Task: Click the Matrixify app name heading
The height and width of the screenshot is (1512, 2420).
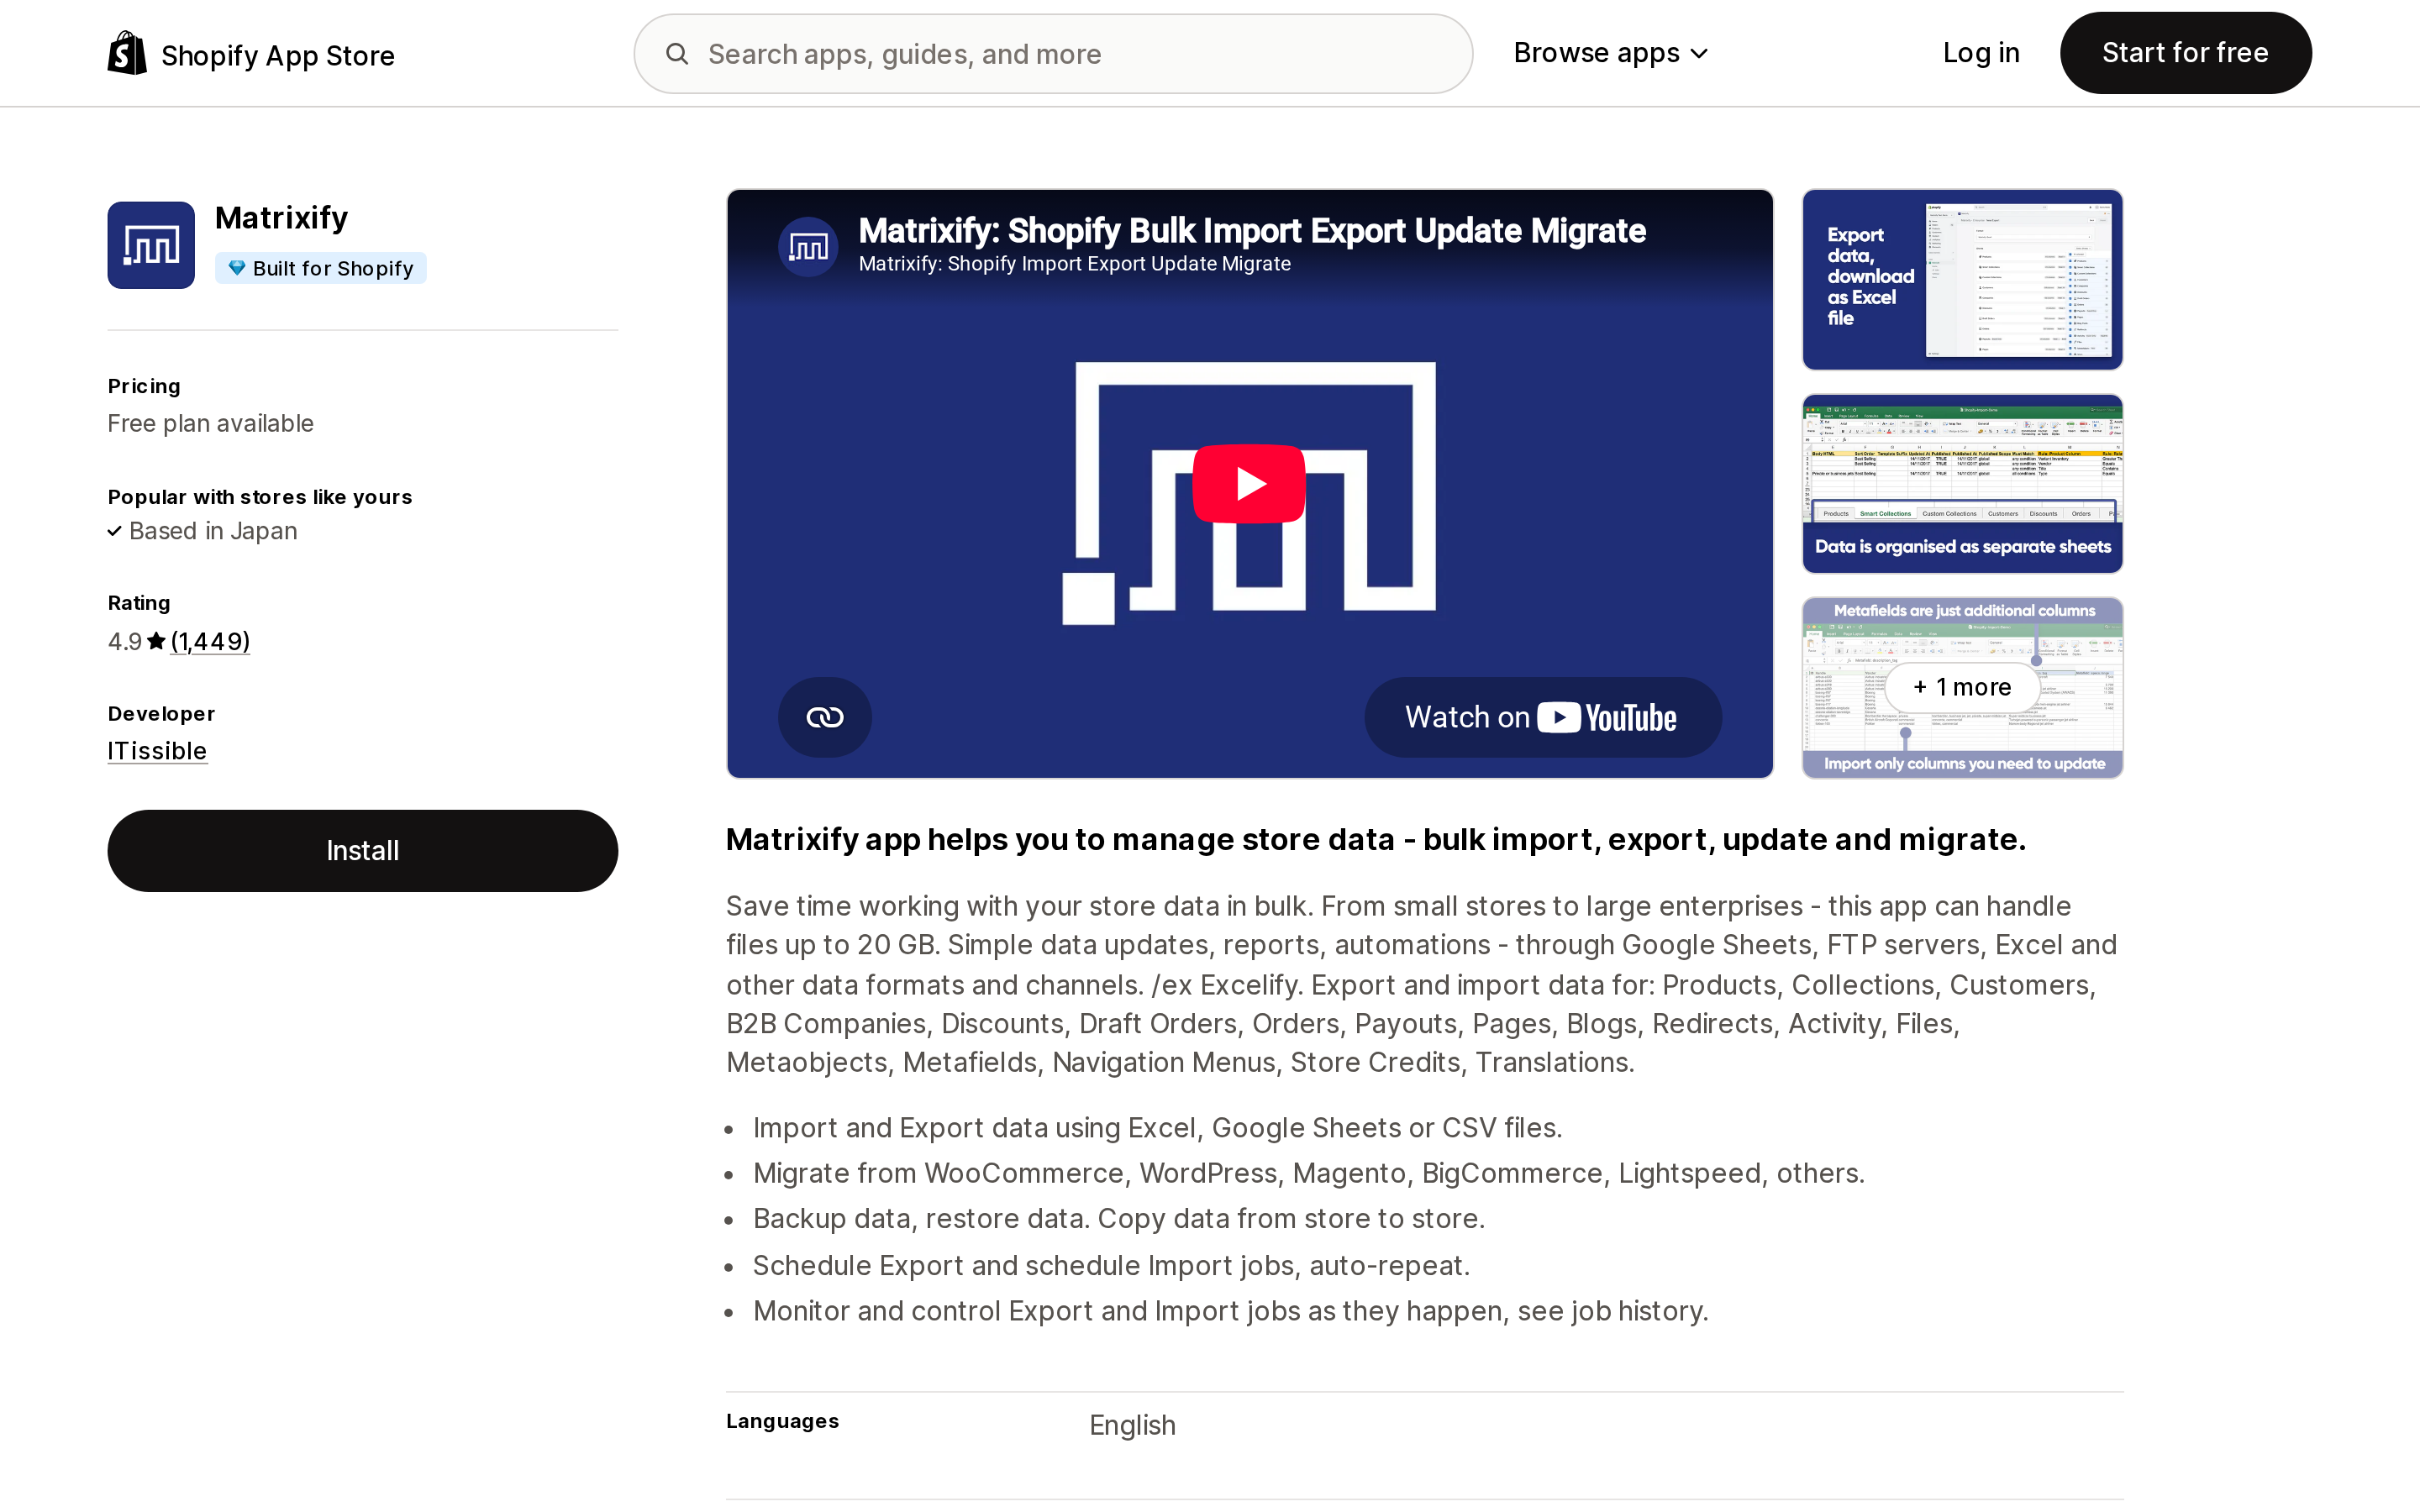Action: (281, 218)
